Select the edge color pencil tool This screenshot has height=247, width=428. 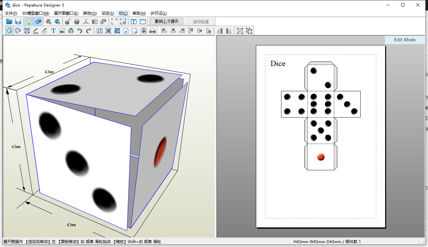(36, 31)
